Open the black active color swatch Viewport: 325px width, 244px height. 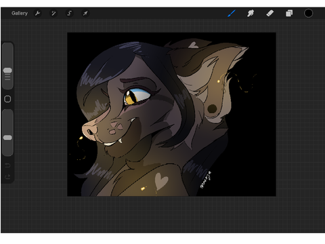click(308, 14)
